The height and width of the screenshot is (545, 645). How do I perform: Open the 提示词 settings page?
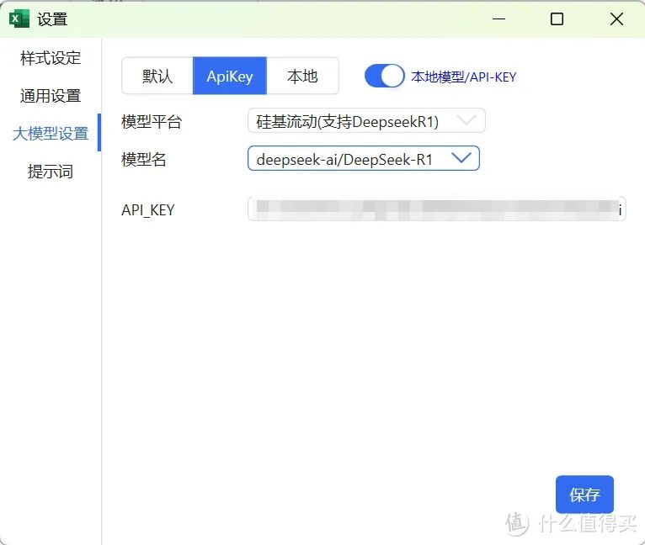[51, 172]
